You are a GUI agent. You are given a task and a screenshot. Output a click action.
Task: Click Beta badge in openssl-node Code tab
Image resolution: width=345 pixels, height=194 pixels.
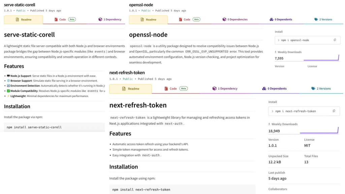(x=196, y=19)
